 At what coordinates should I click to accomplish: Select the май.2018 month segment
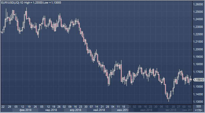[x=99, y=110]
